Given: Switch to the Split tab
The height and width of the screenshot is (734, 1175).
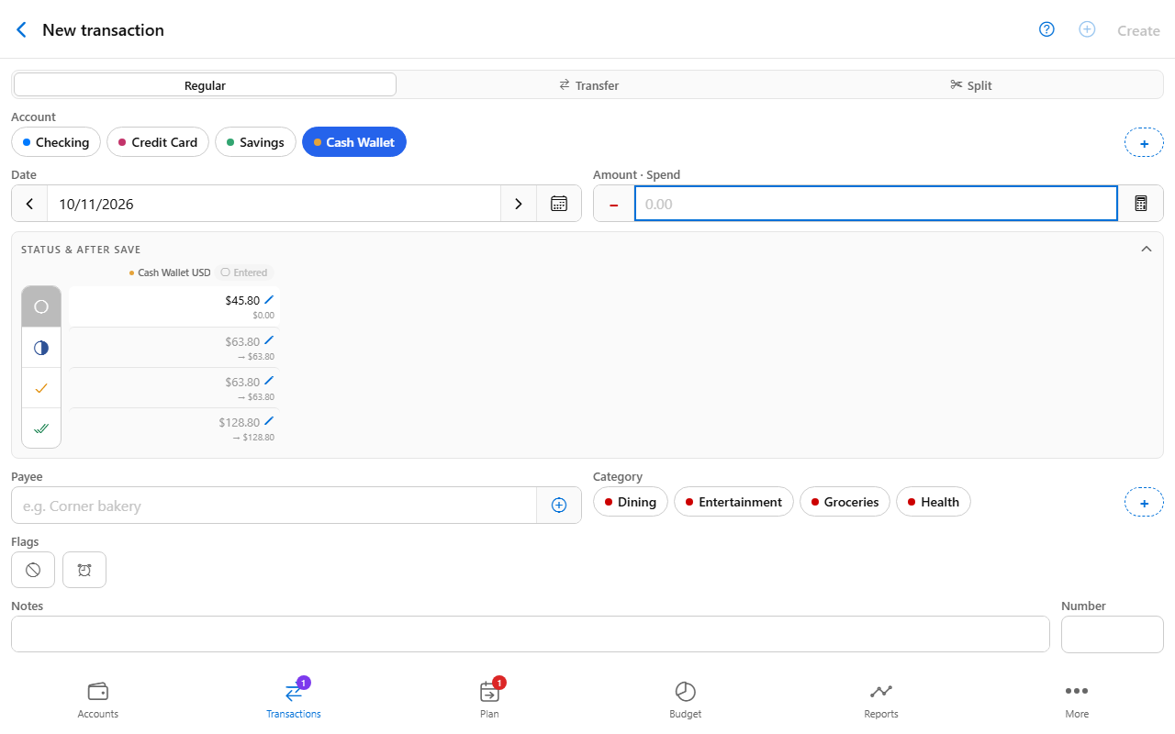Looking at the screenshot, I should (x=971, y=85).
